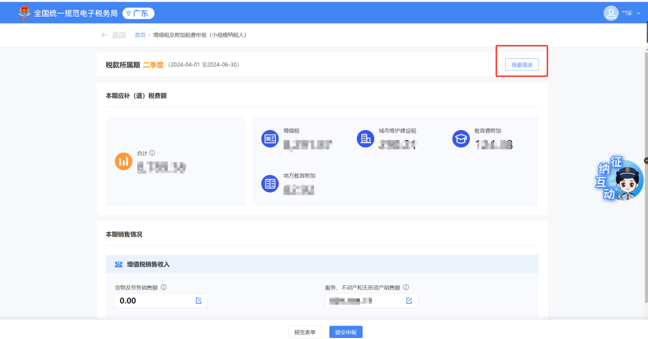Click the 货物及劳务销售额 input field
The height and width of the screenshot is (339, 648).
pyautogui.click(x=161, y=301)
